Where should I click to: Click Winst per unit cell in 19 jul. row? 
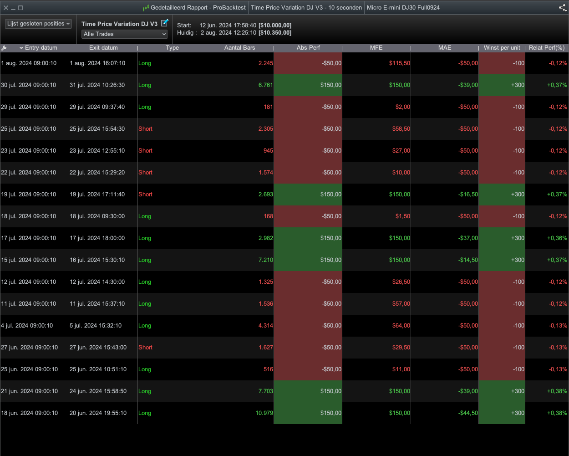(x=502, y=195)
